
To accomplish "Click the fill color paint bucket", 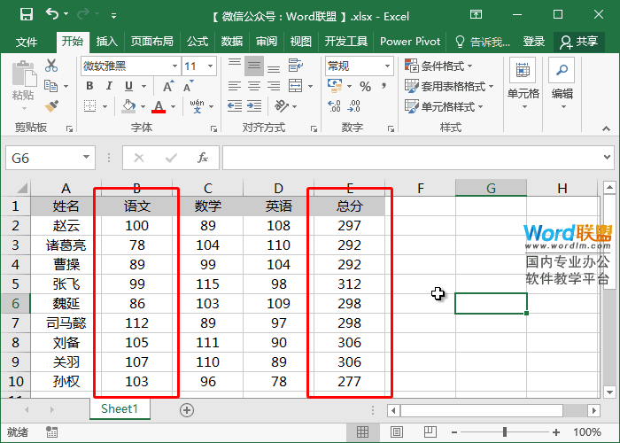I will click(x=129, y=106).
